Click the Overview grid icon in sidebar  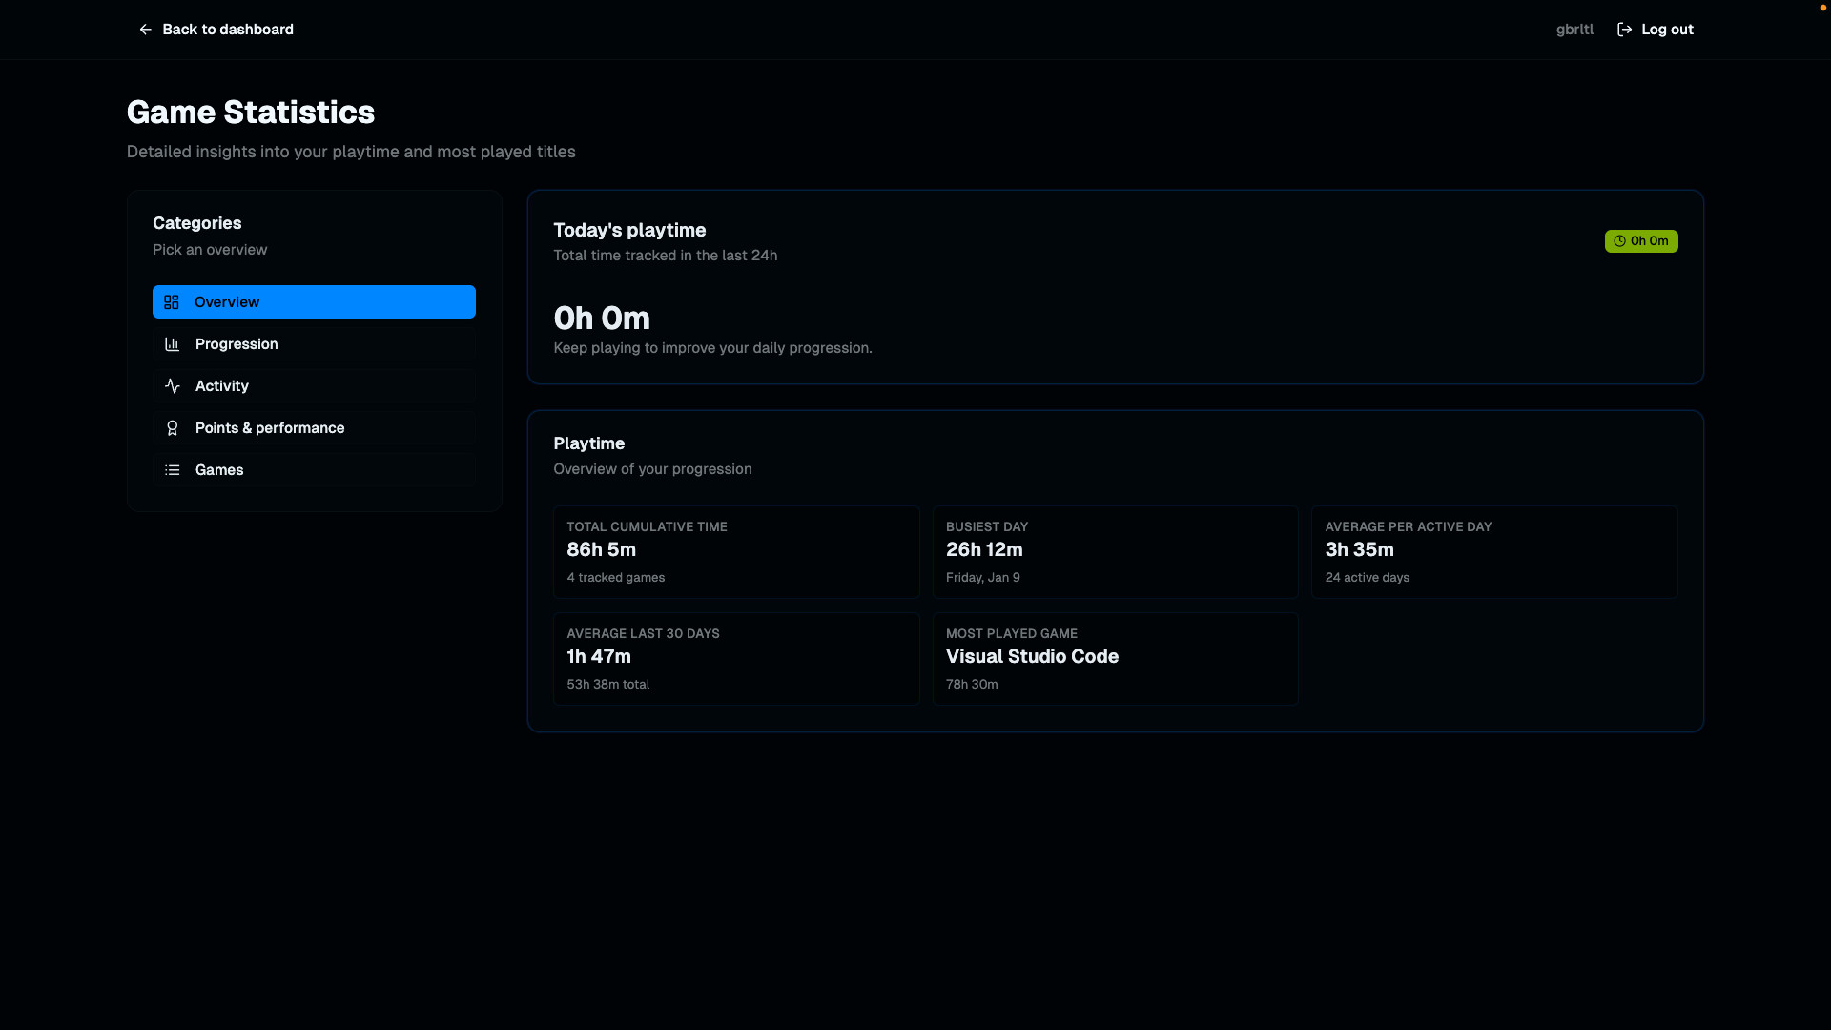[x=172, y=302]
